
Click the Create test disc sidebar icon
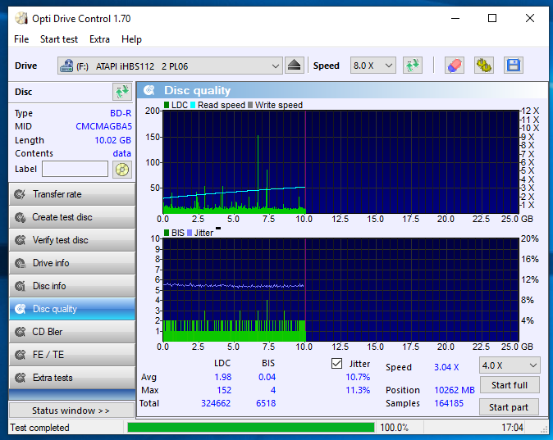coord(21,217)
